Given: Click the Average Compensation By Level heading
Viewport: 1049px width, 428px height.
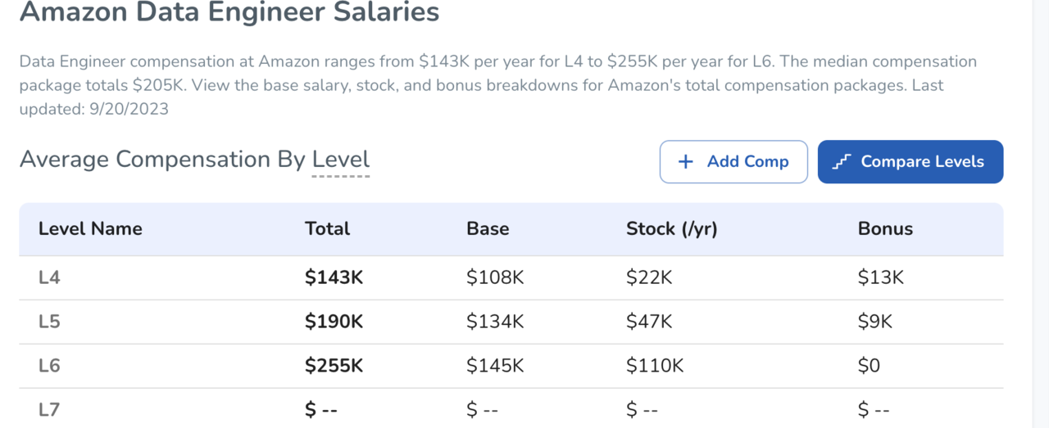Looking at the screenshot, I should [x=195, y=160].
